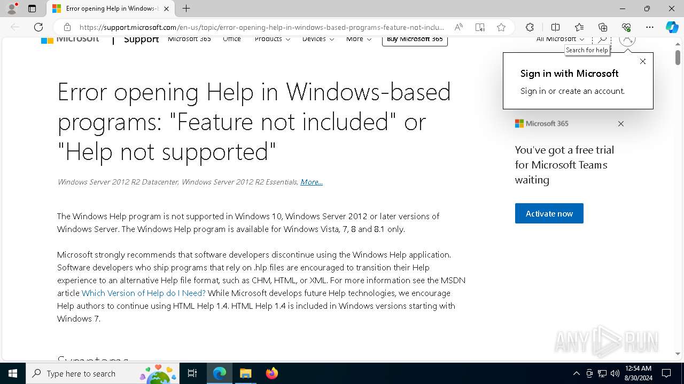Open a new browser tab

(x=186, y=9)
